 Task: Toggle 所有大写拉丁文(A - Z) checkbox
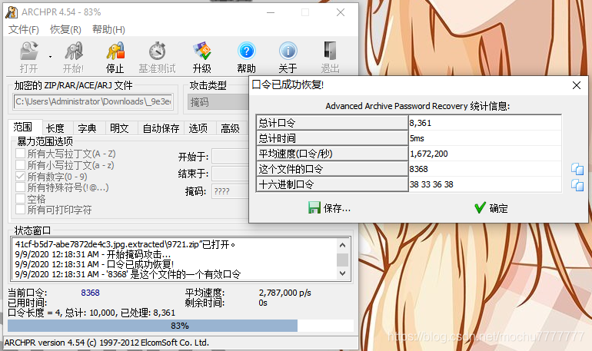pos(21,154)
